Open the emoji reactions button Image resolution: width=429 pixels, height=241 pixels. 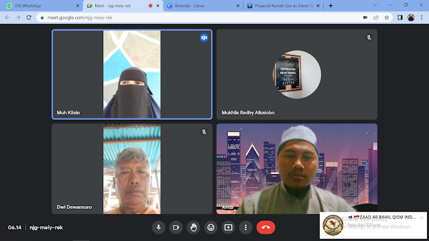(211, 228)
